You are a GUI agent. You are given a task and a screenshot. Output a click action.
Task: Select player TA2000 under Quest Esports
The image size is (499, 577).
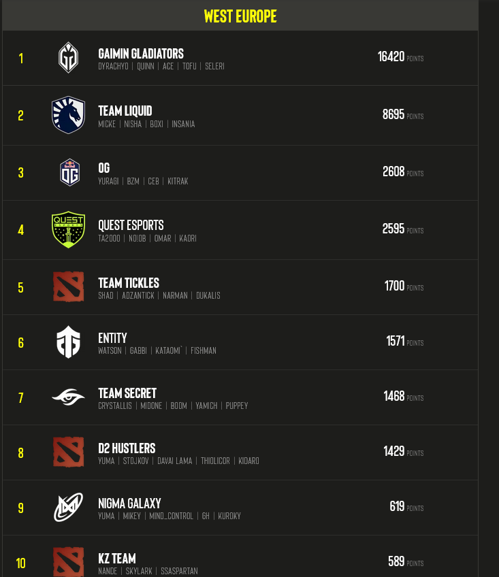[x=109, y=238]
